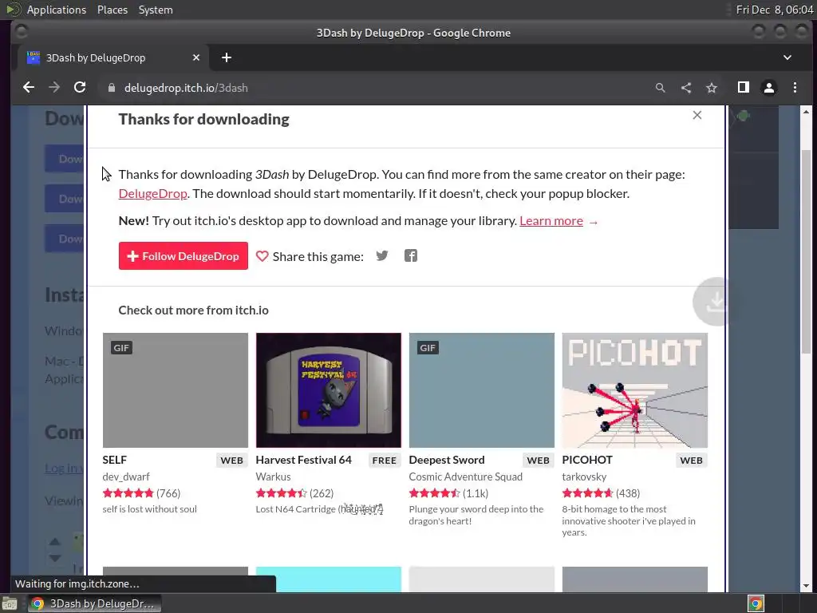Viewport: 817px width, 613px height.
Task: Share this game on Twitter
Action: pyautogui.click(x=382, y=256)
